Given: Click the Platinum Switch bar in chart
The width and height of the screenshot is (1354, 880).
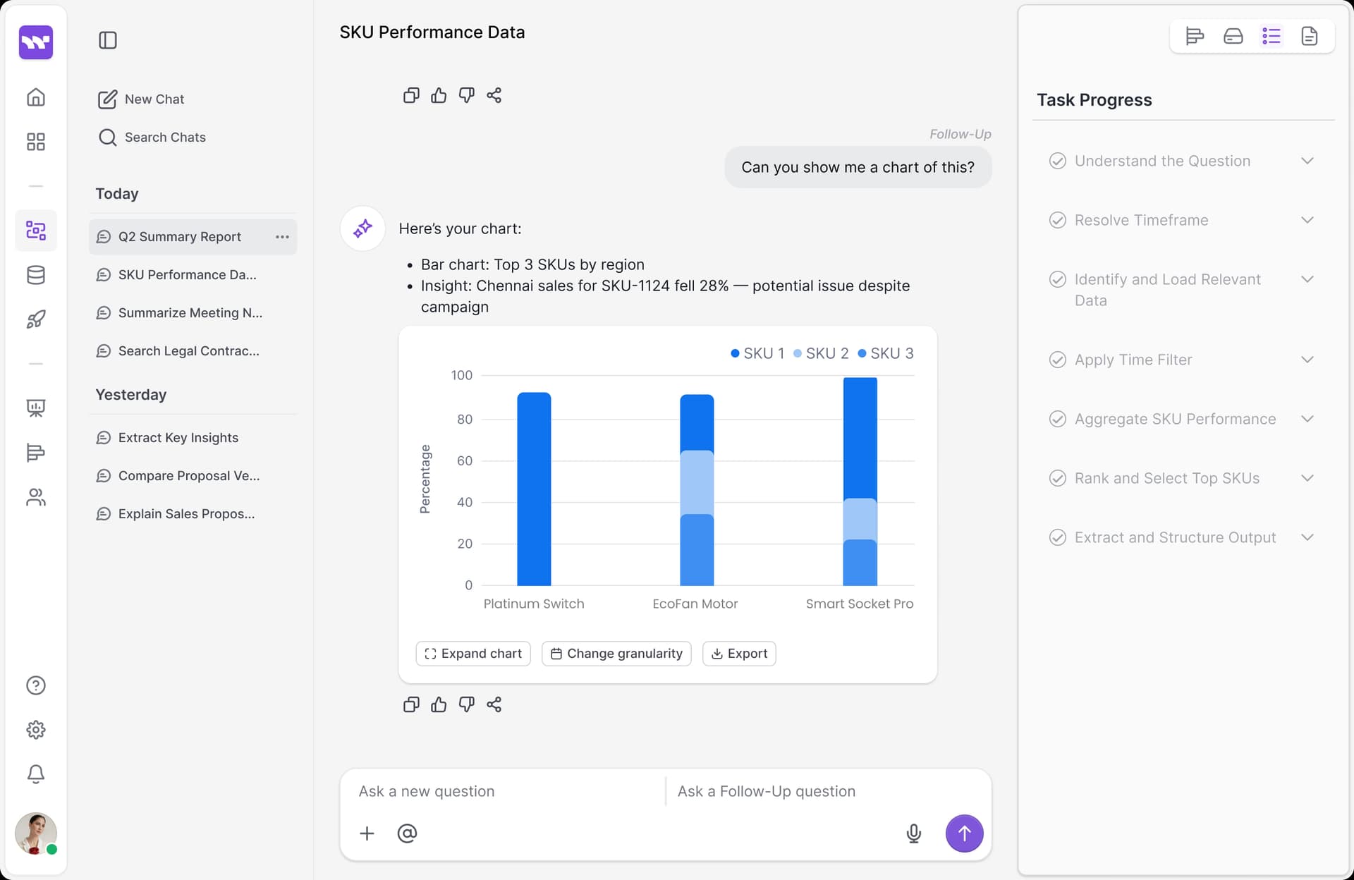Looking at the screenshot, I should [534, 489].
